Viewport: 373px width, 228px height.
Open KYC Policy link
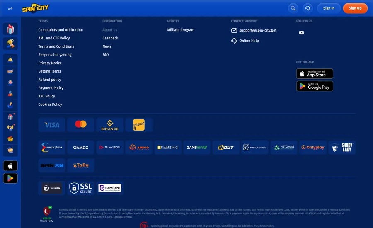pyautogui.click(x=46, y=96)
